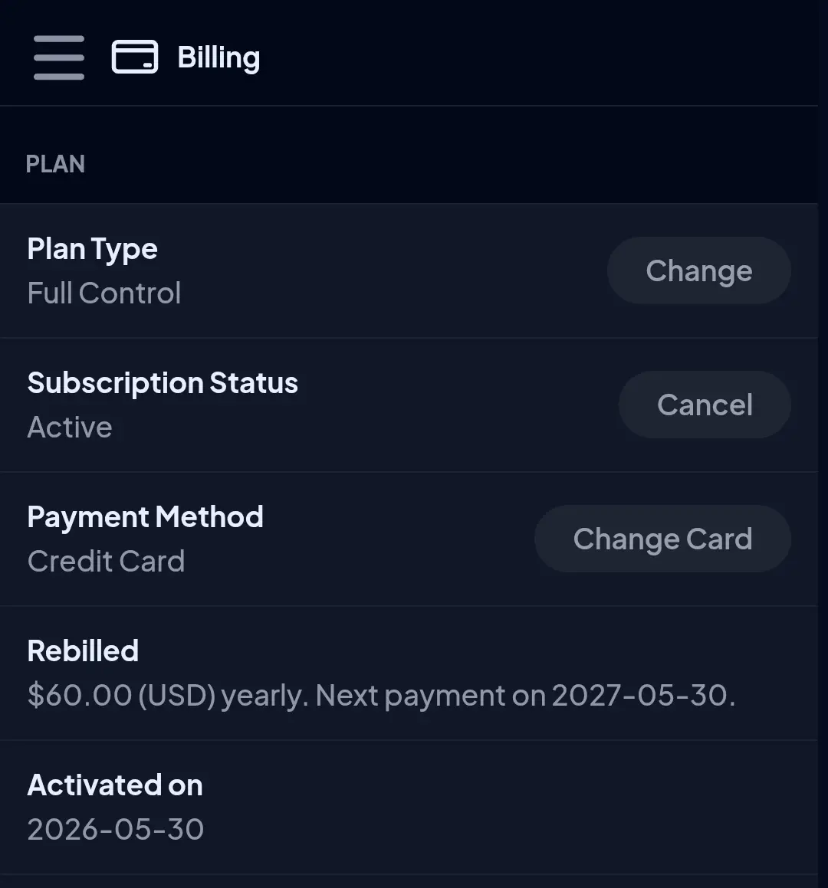828x888 pixels.
Task: Click the vertical scrollbar on the right edge
Action: point(823,444)
